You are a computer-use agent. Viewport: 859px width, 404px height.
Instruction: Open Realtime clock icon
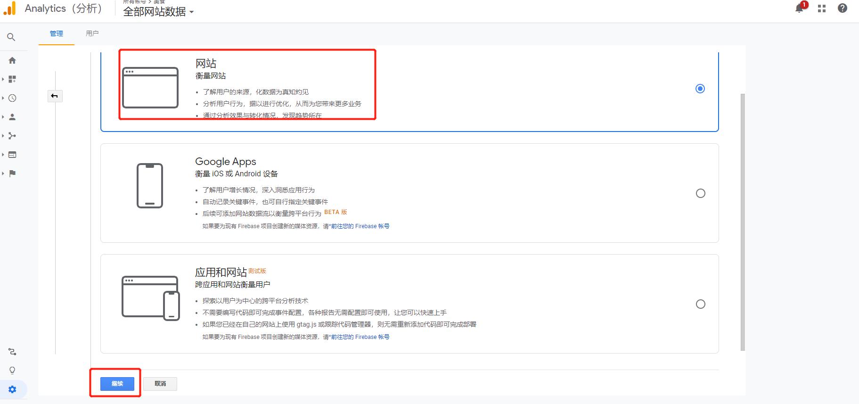pos(12,98)
